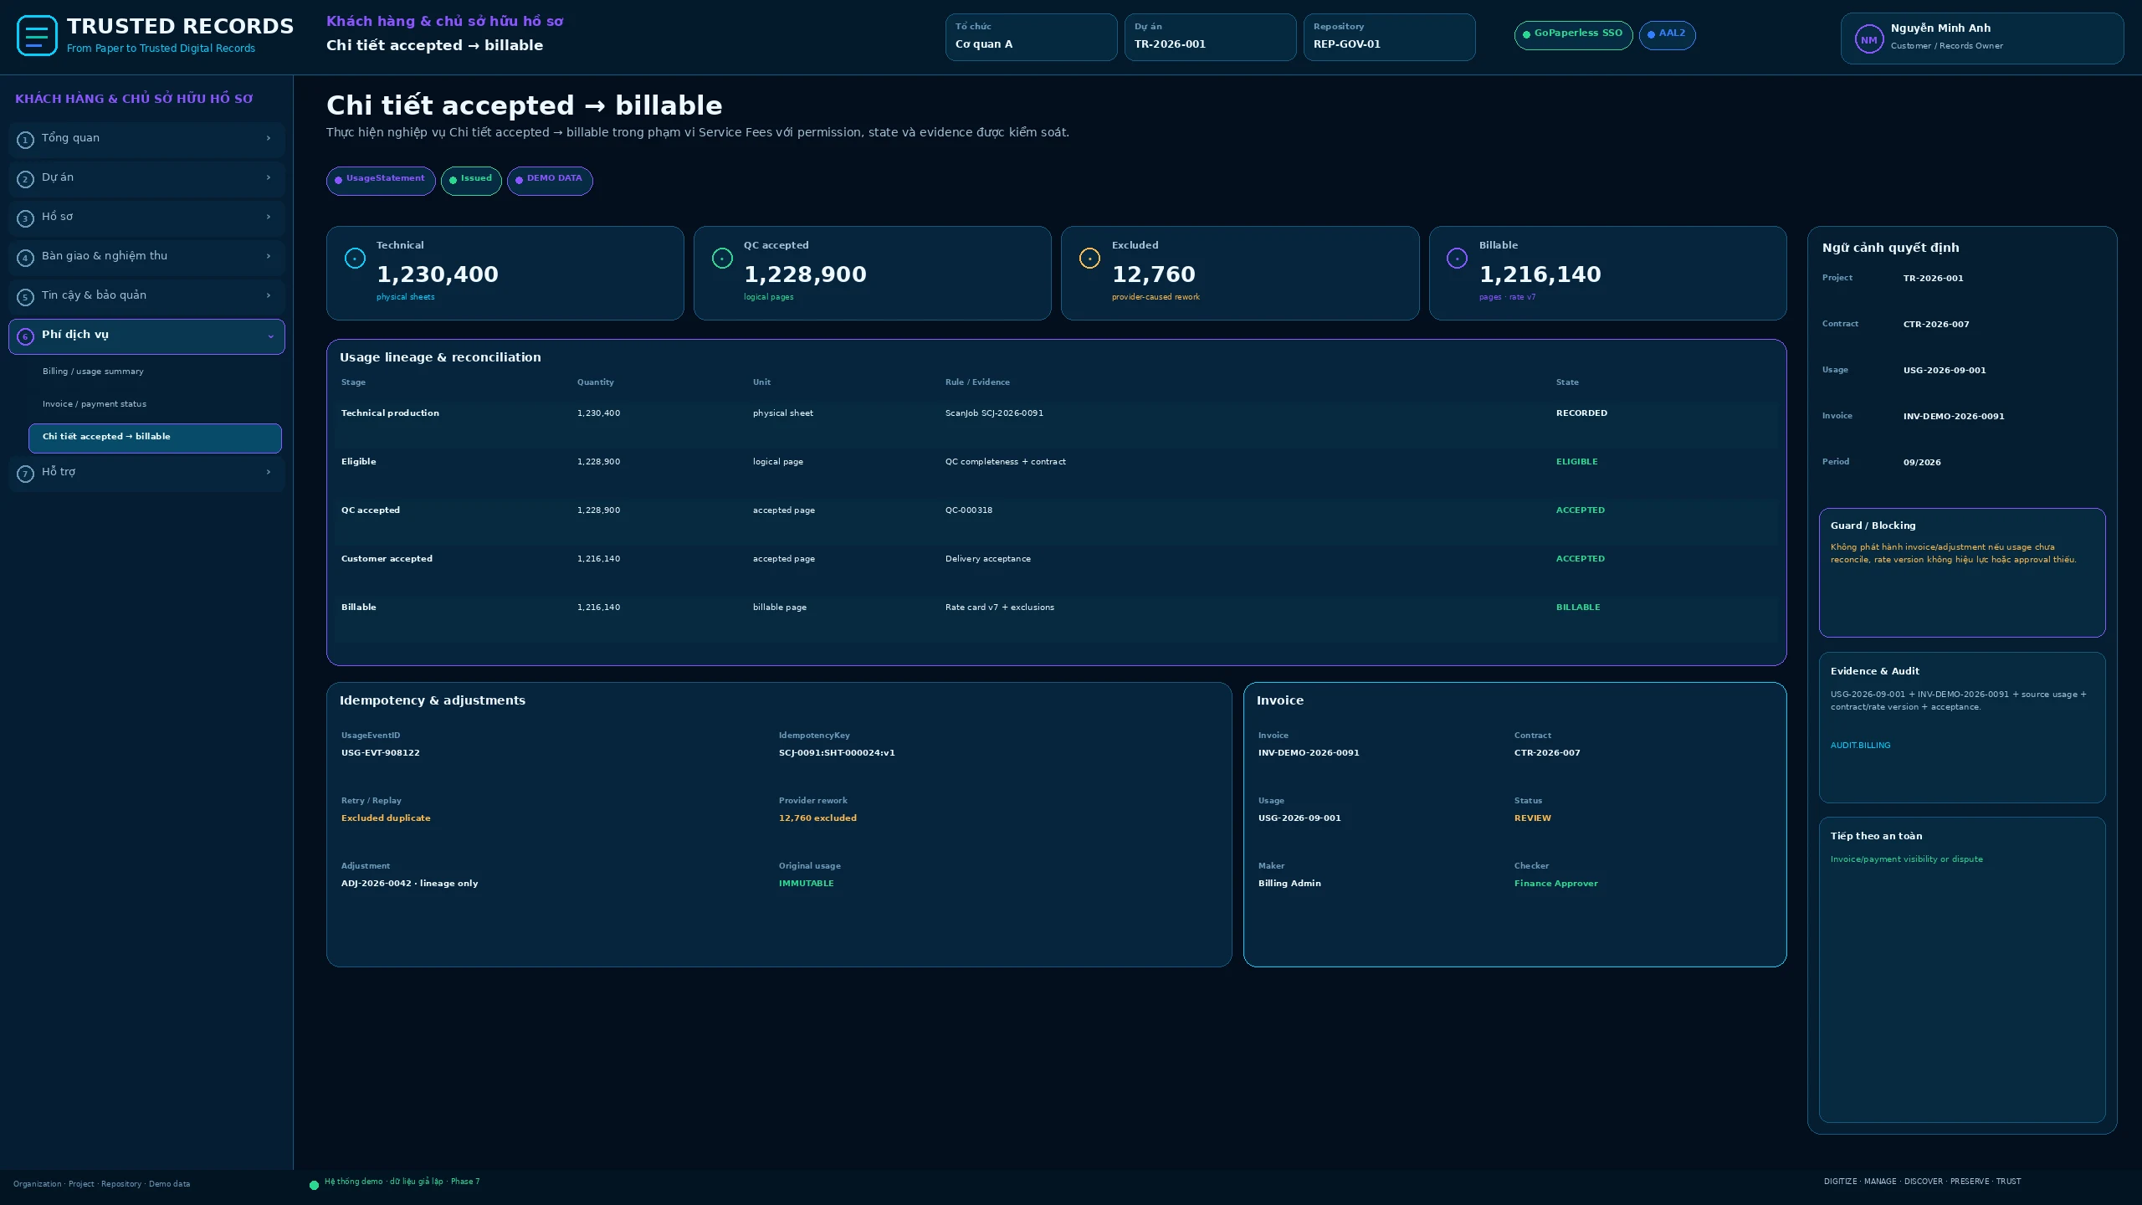Click INV-DEMO-2026-0091 in decision context panel
This screenshot has width=2142, height=1205.
[1954, 417]
